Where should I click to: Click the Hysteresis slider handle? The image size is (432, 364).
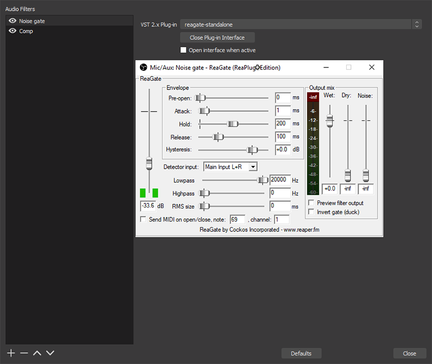point(251,150)
